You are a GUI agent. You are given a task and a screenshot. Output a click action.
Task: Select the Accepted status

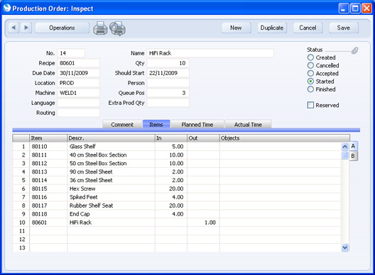tap(310, 73)
